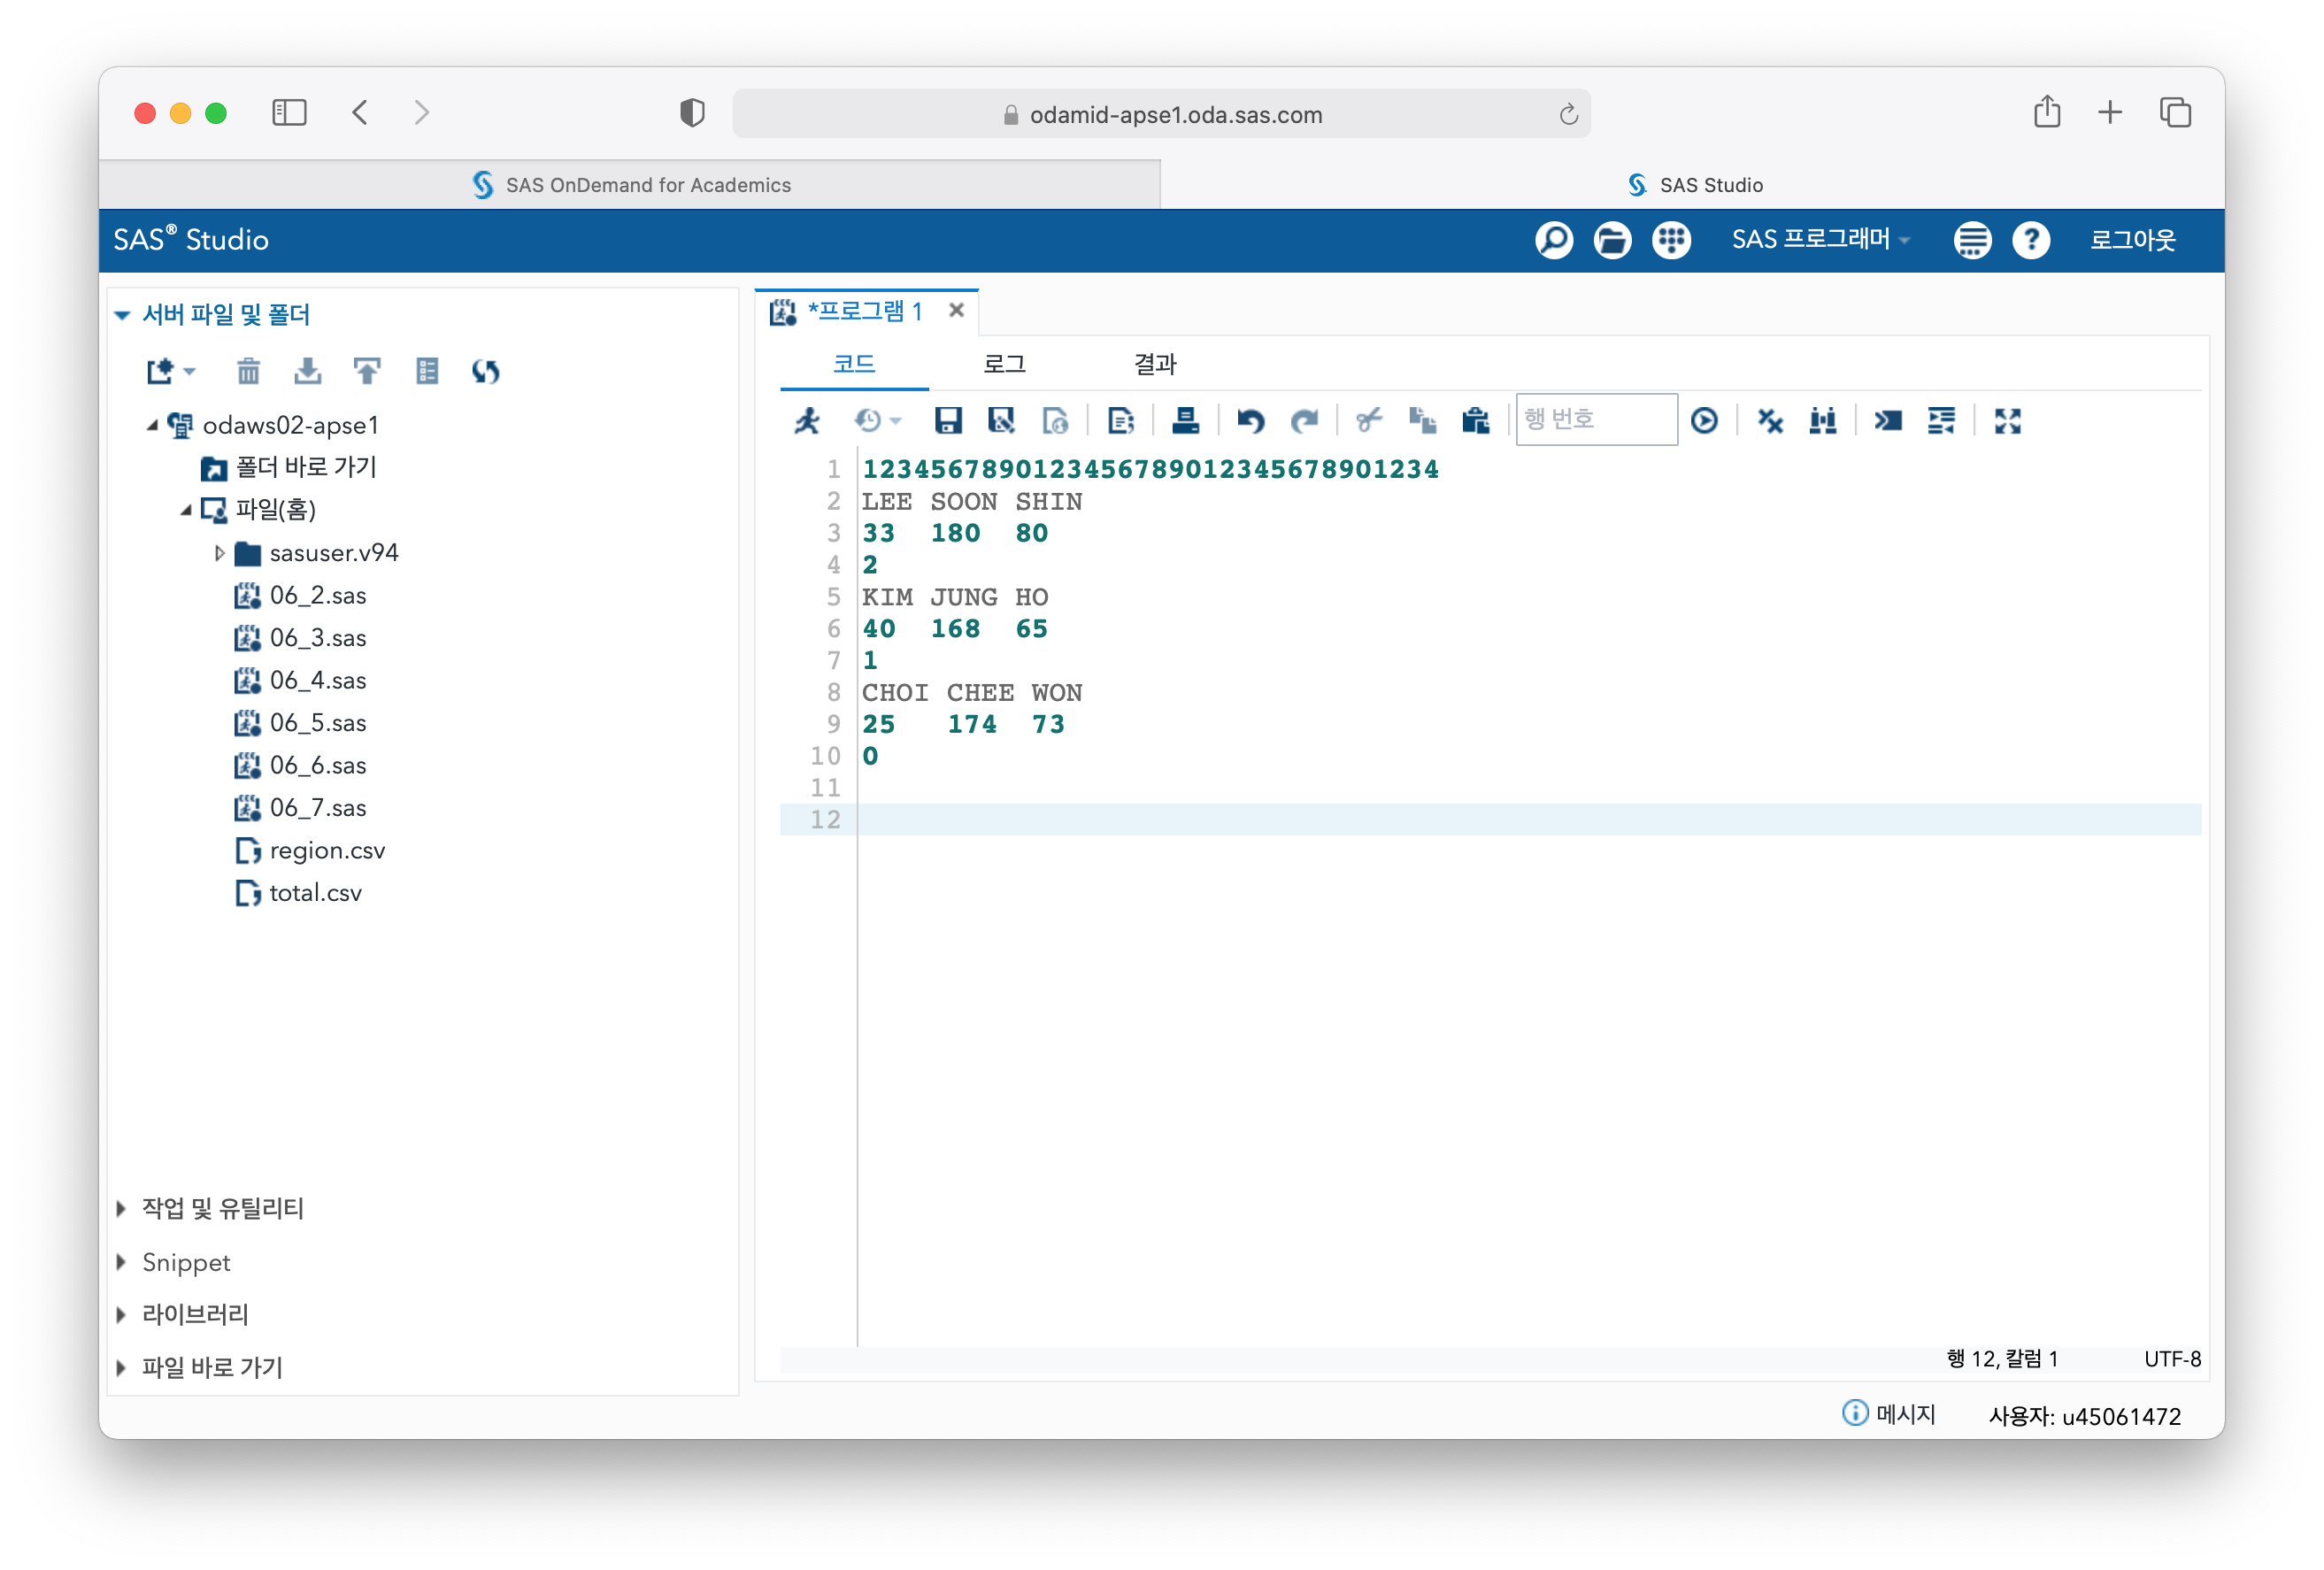Open the upload files icon
This screenshot has height=1570, width=2324.
pyautogui.click(x=367, y=372)
